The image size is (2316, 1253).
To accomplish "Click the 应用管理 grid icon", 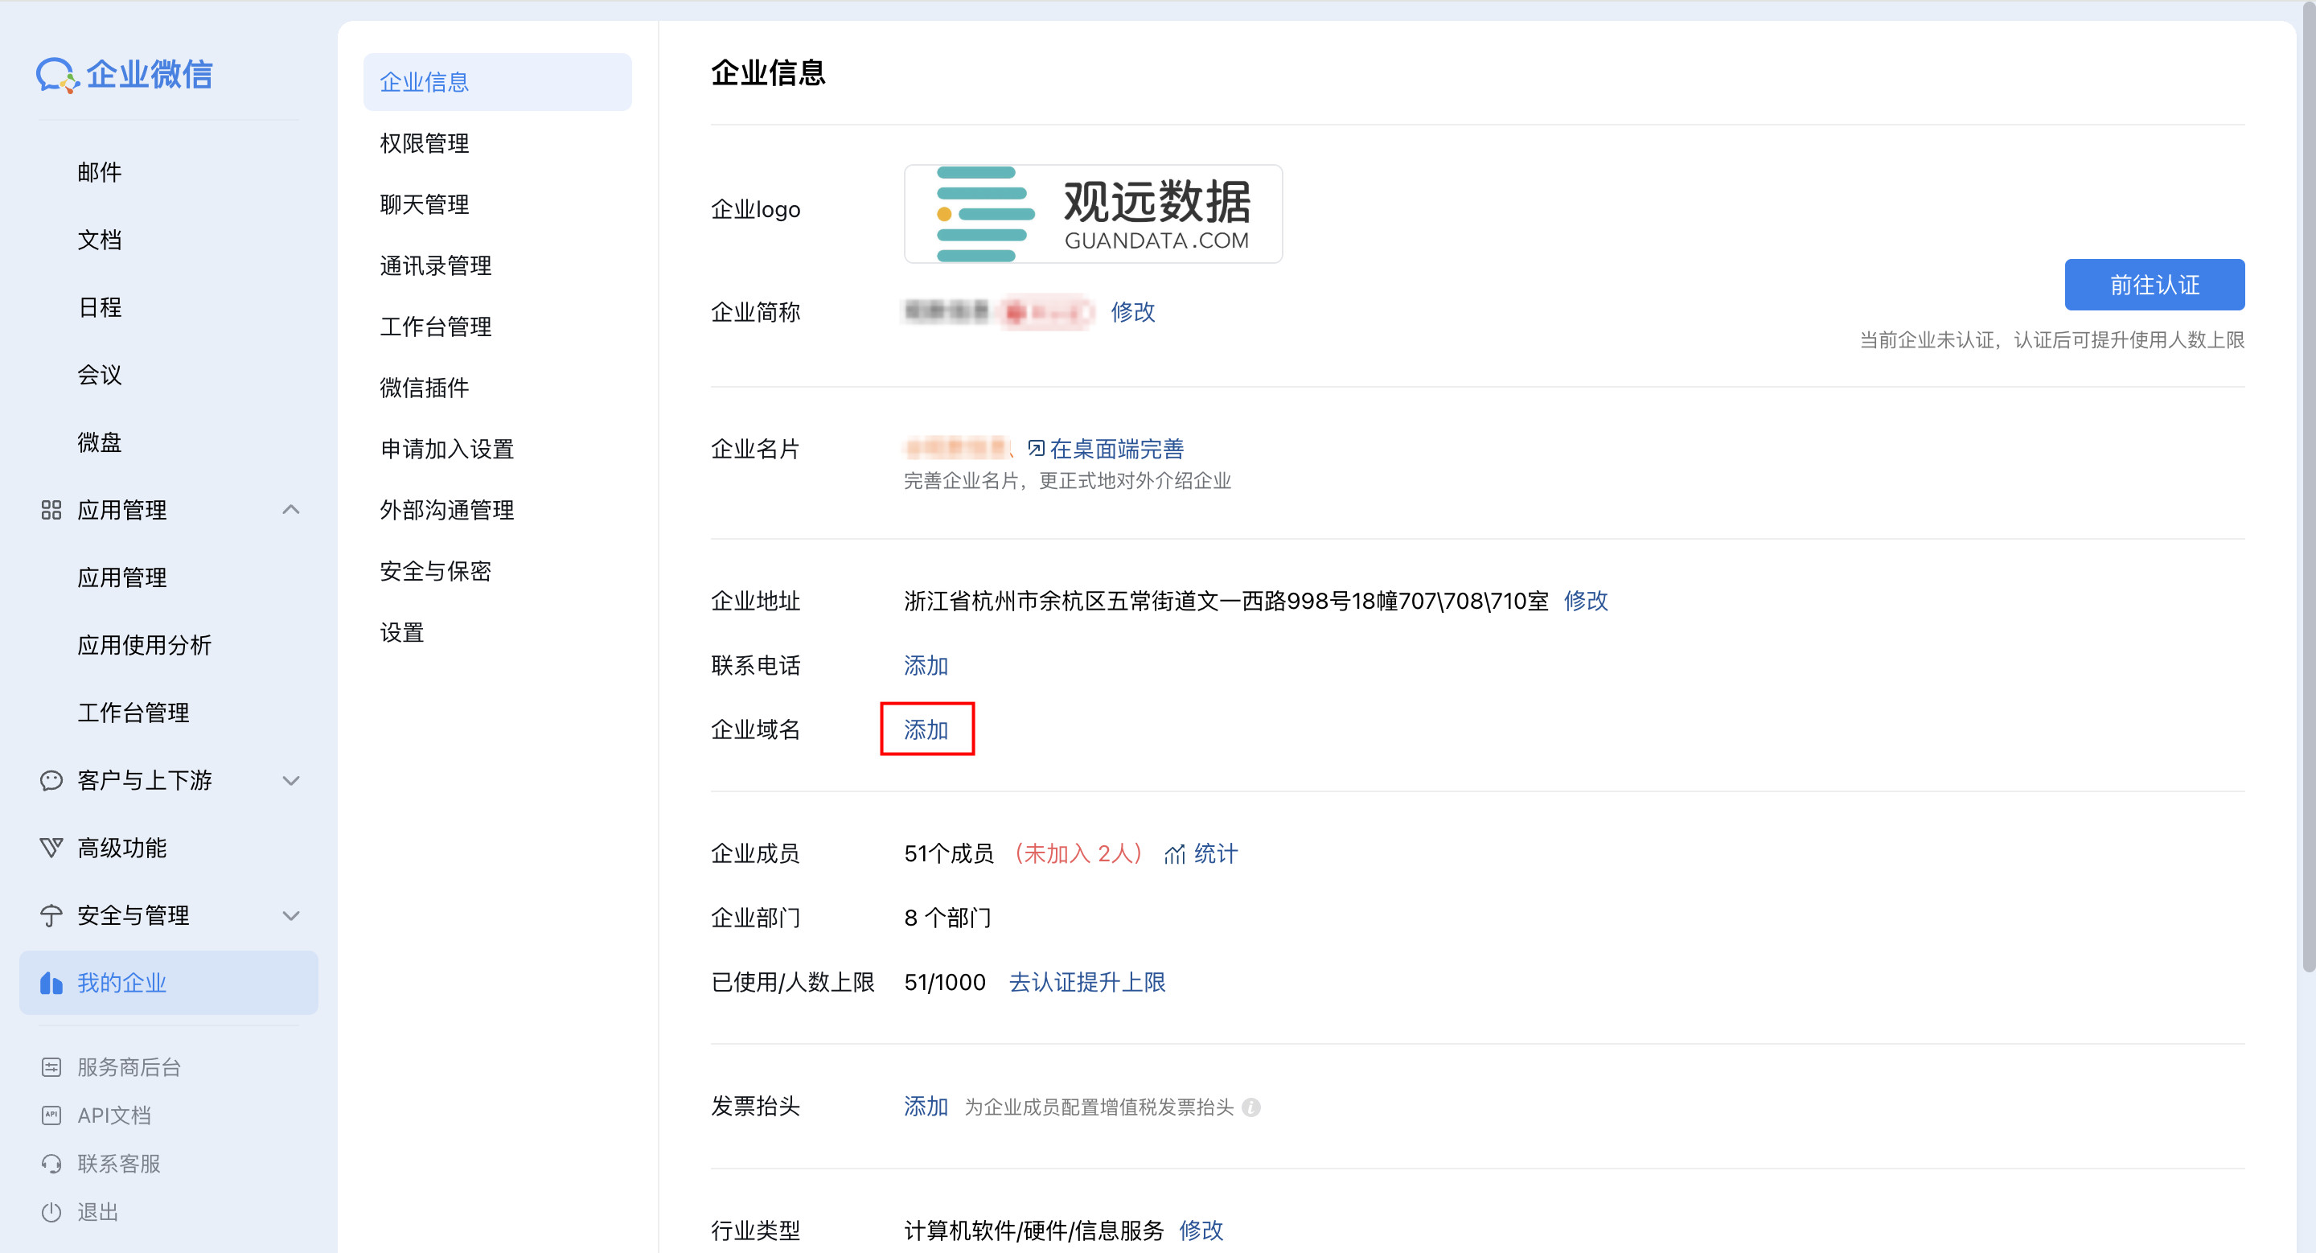I will (51, 510).
